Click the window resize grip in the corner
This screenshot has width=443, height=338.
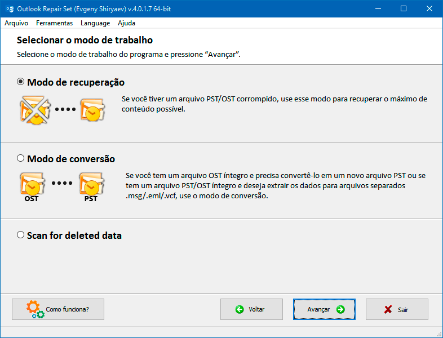coord(438,333)
